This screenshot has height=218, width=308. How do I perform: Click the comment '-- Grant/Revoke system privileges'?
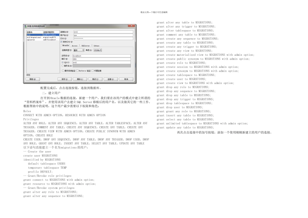click(49, 188)
